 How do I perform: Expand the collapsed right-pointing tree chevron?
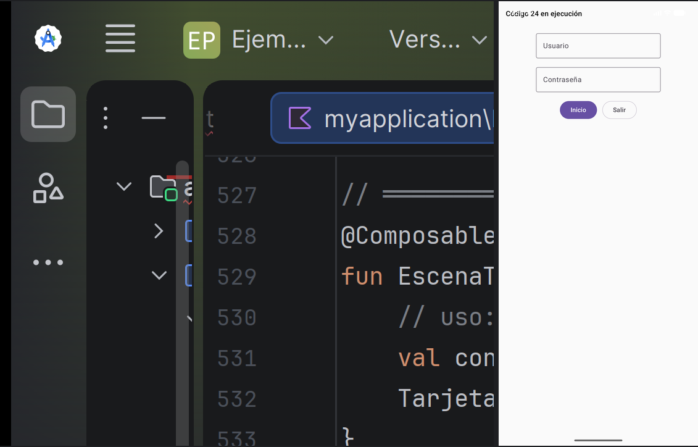click(x=159, y=231)
